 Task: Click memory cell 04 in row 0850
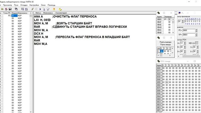coord(167,82)
